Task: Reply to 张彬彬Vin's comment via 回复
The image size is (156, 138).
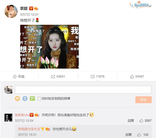Action: pyautogui.click(x=131, y=121)
